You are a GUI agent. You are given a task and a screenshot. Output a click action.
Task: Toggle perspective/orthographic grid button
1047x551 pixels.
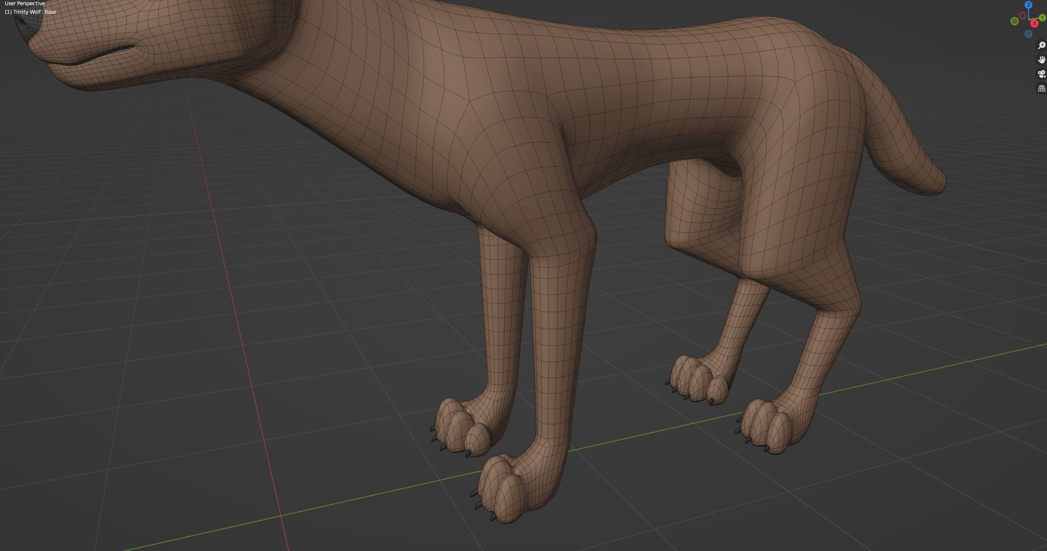click(x=1041, y=88)
